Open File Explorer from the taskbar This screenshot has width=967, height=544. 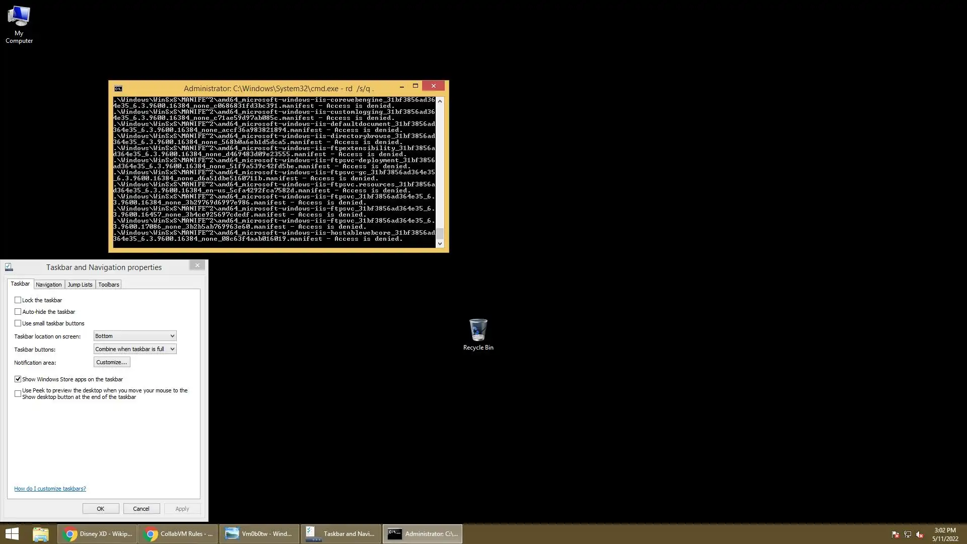[x=40, y=533]
